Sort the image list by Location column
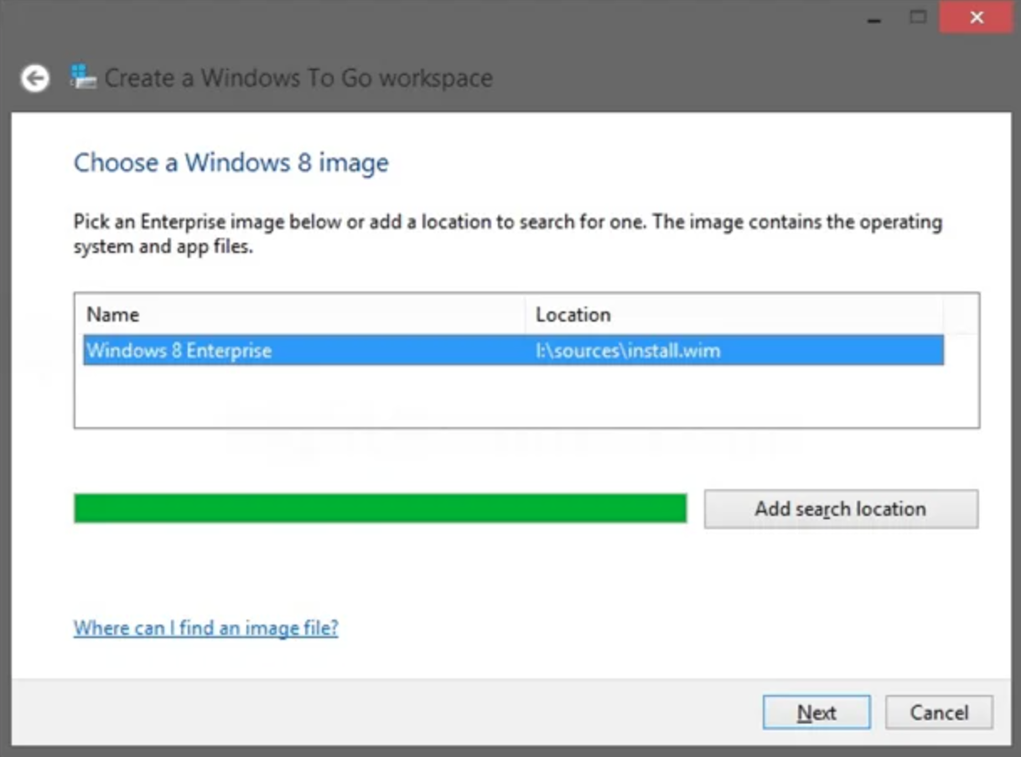Image resolution: width=1021 pixels, height=757 pixels. pyautogui.click(x=733, y=315)
